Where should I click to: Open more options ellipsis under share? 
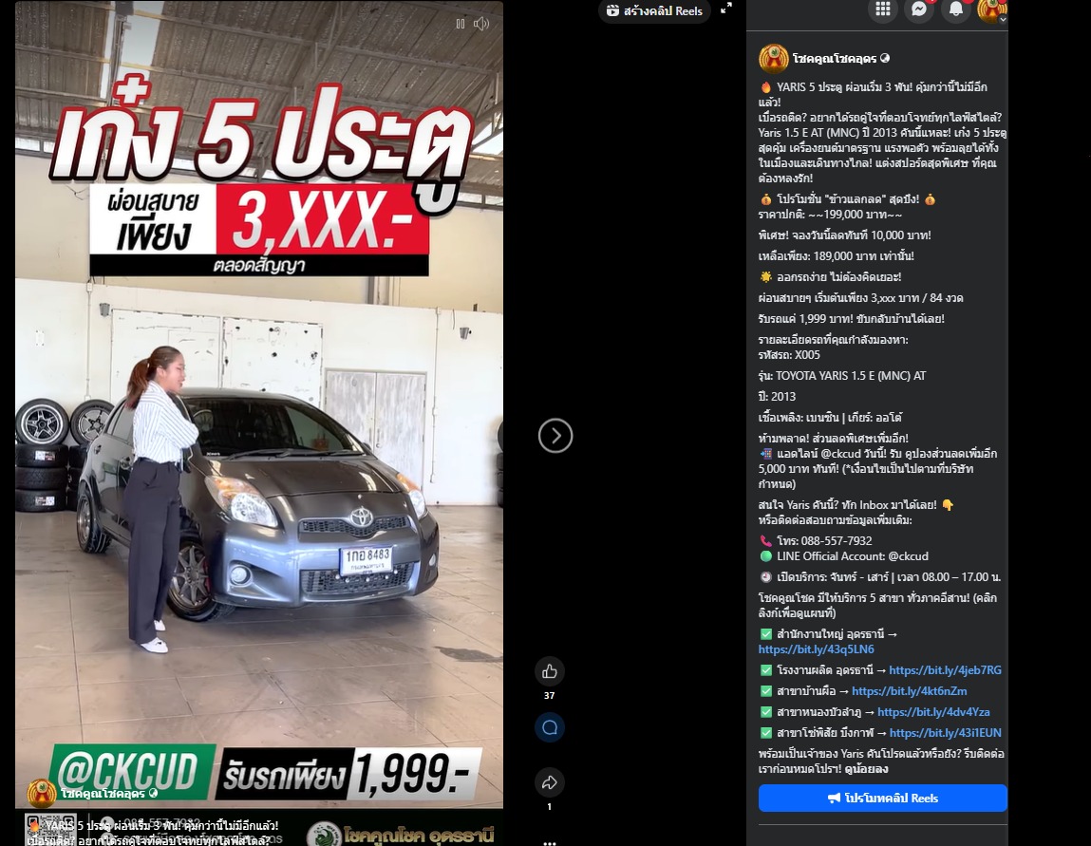[550, 841]
